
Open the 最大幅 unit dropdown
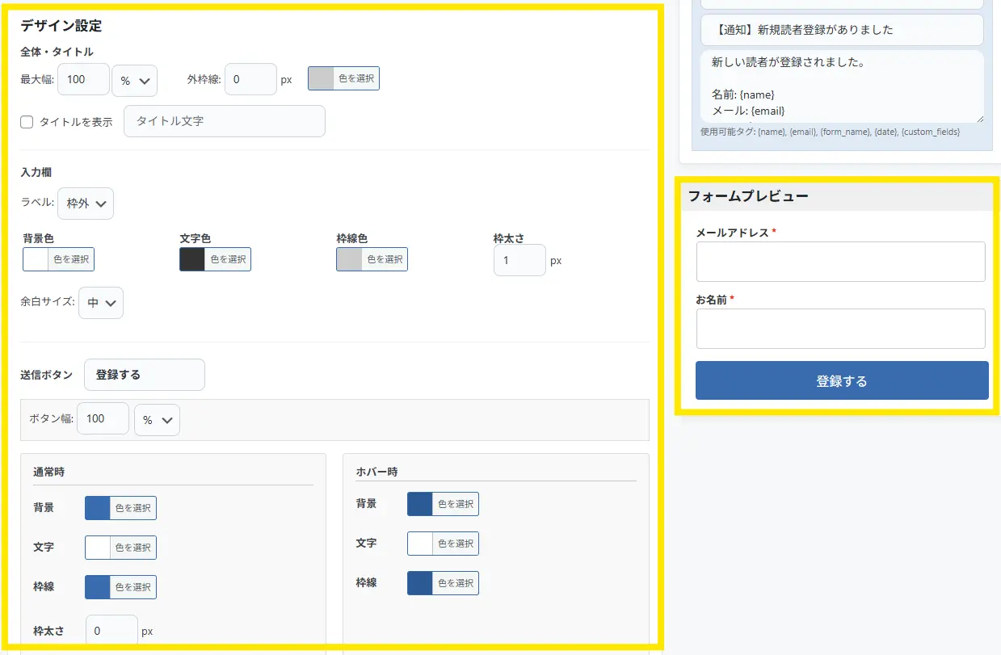point(134,81)
